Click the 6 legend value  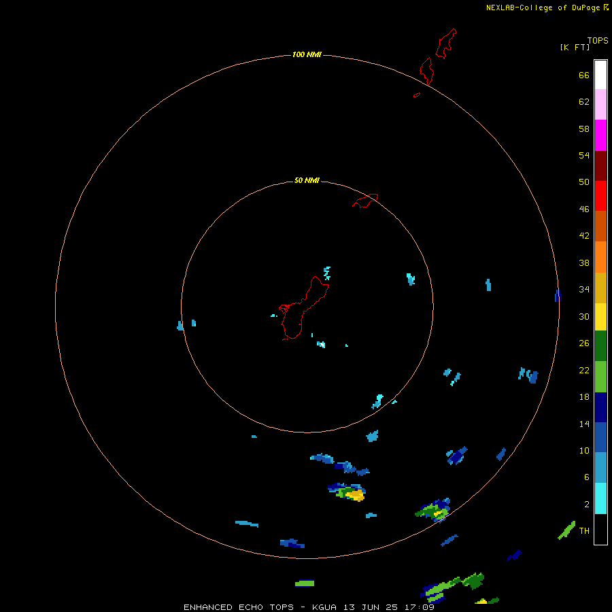587,477
